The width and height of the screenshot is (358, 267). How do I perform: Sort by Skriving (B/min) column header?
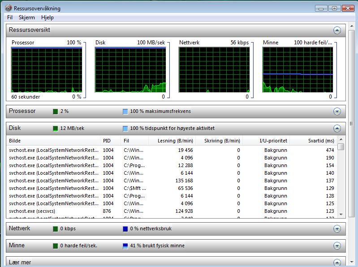[x=219, y=141]
